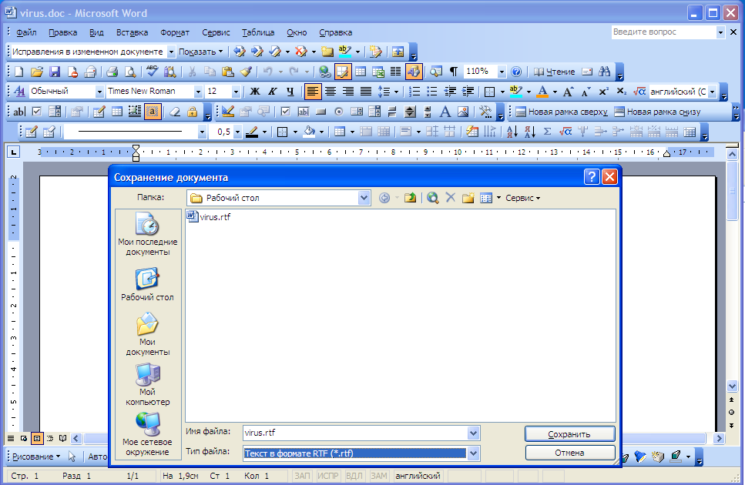Open the Правка menu
The image size is (745, 485).
62,32
